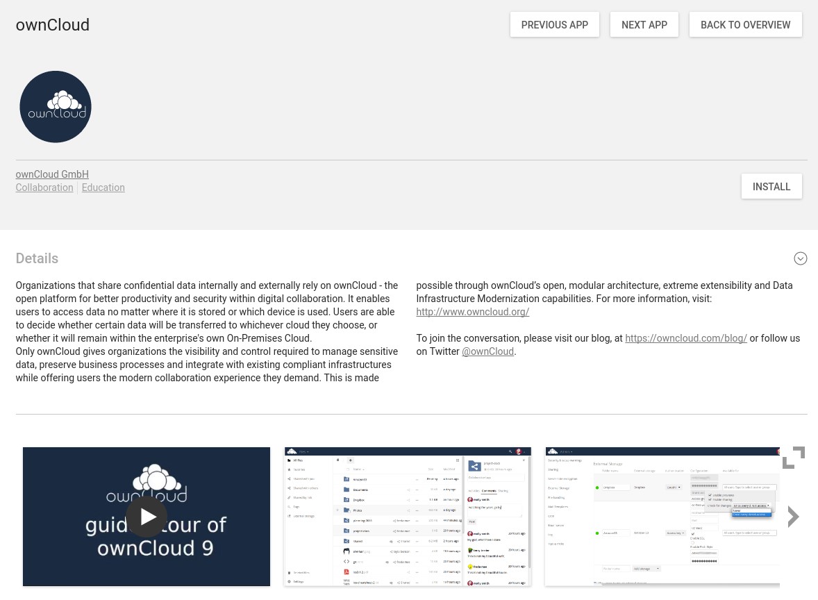Filter by the Education category

(x=103, y=187)
